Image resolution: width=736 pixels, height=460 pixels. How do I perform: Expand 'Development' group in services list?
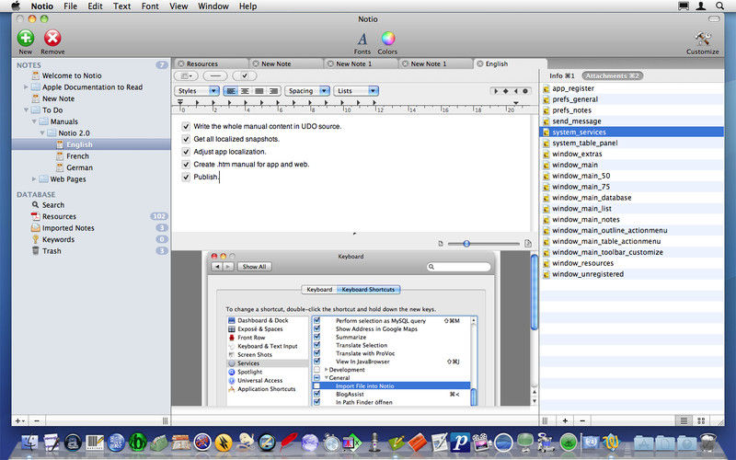tap(327, 370)
